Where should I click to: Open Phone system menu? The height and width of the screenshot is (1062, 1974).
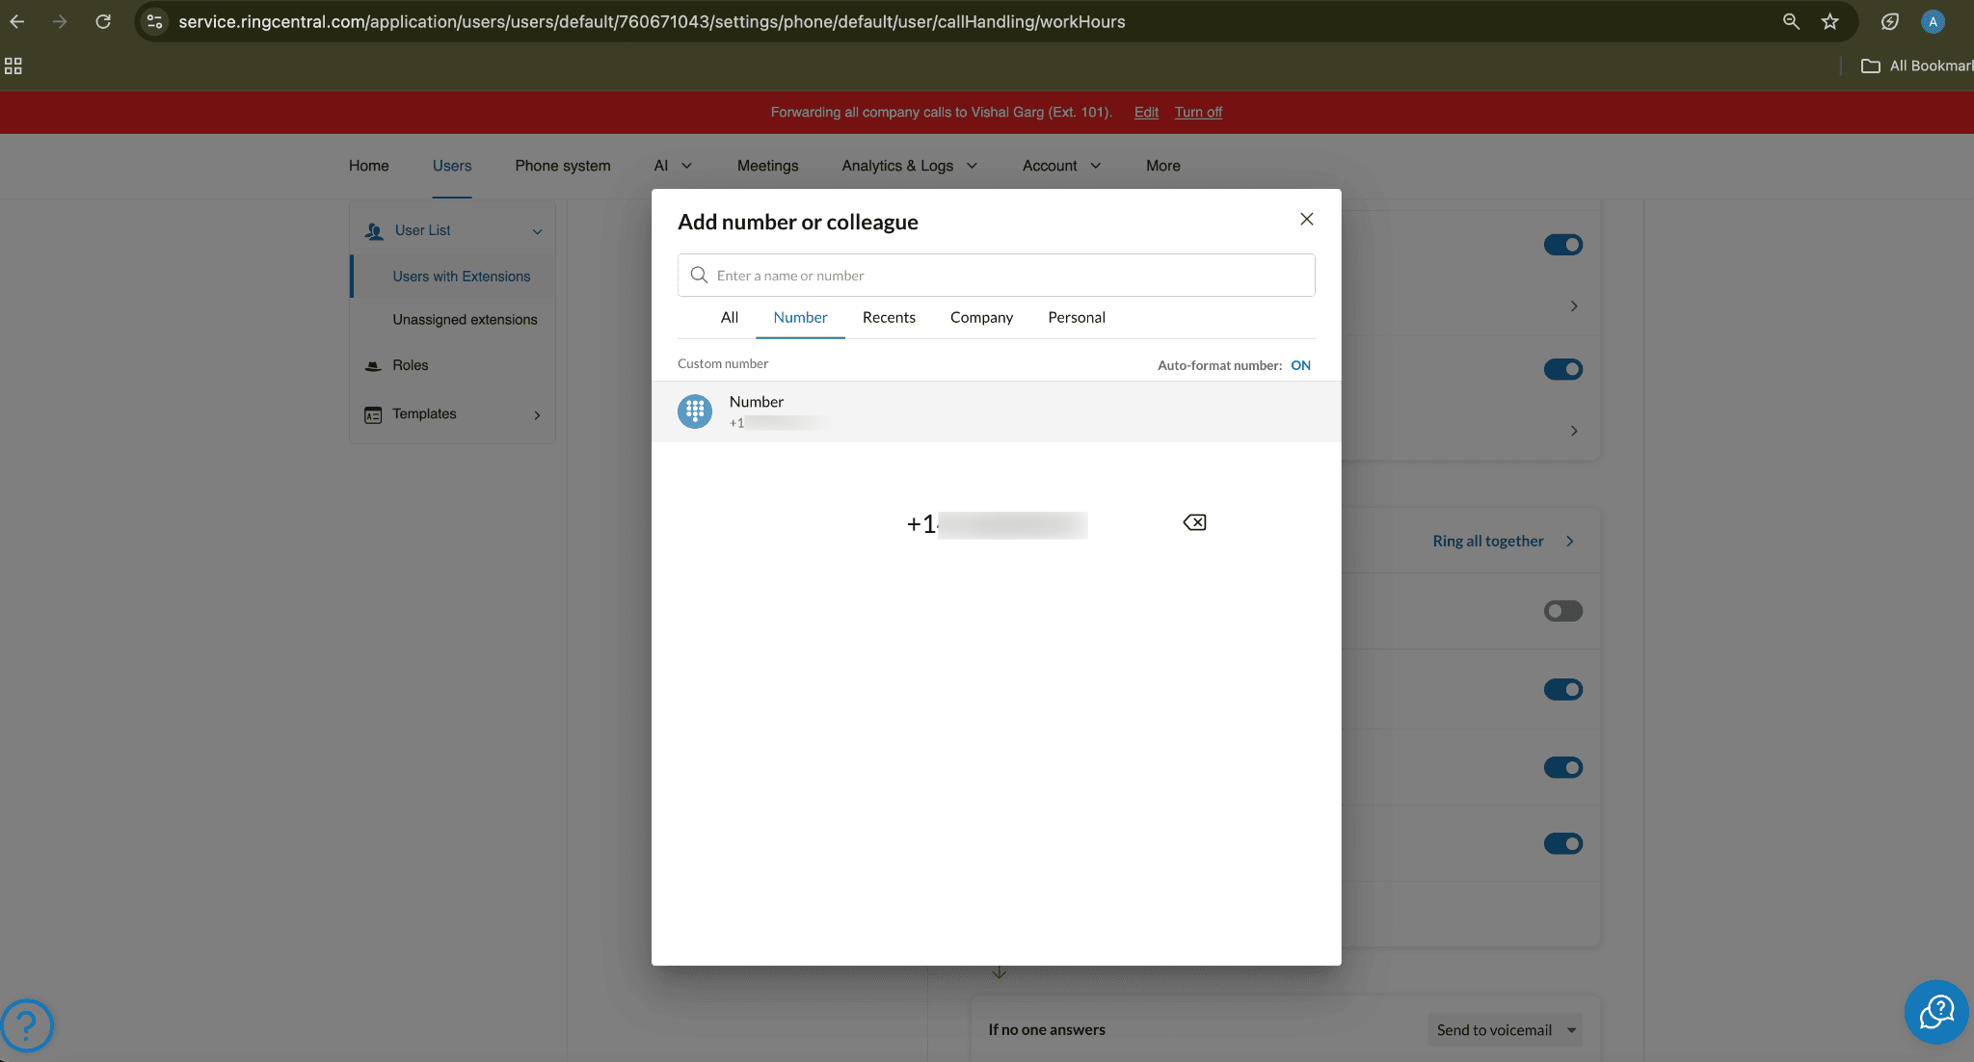[563, 166]
